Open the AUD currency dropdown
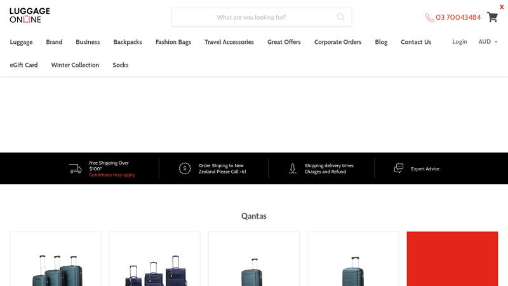Viewport: 508px width, 286px height. tap(488, 41)
